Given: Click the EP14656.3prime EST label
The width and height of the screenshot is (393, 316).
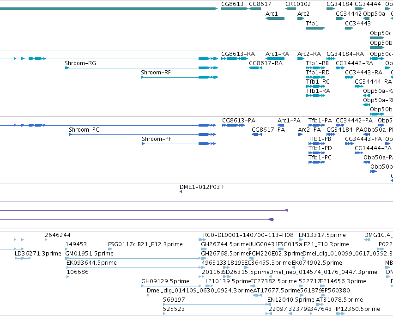Looking at the screenshot, I should 343,281.
